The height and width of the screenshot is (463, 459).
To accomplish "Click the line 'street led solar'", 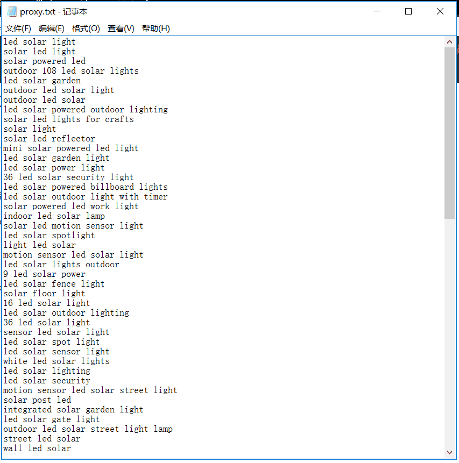I will (x=42, y=439).
